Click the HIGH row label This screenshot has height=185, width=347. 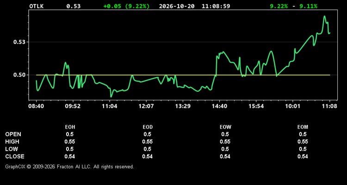[12, 142]
